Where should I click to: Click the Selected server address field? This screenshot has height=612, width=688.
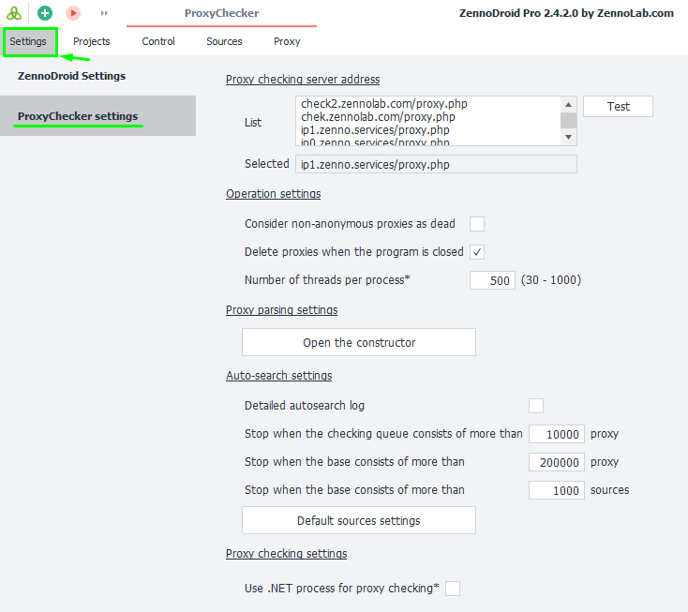tap(436, 165)
